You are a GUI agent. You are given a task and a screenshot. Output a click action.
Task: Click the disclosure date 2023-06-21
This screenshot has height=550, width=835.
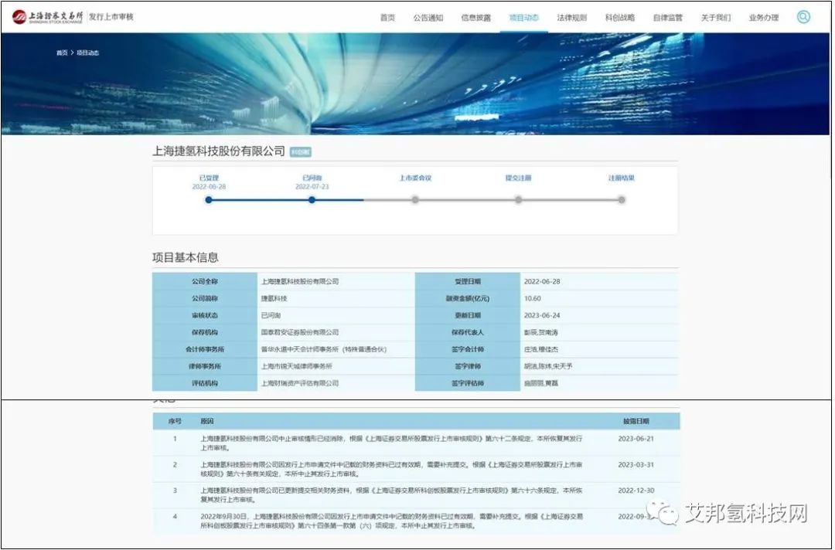636,439
